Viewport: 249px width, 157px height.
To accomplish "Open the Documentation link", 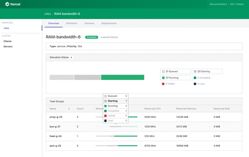I will (x=218, y=4).
